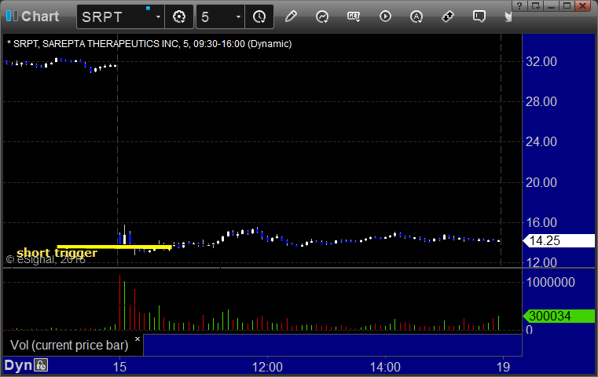Viewport: 598px width, 377px height.
Task: Click the 32.00 price axis label
Action: click(541, 61)
